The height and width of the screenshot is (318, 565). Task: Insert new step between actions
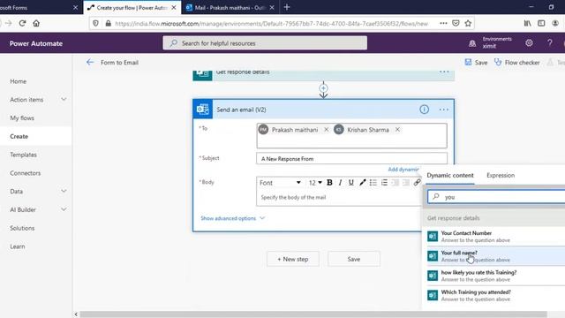pos(323,88)
